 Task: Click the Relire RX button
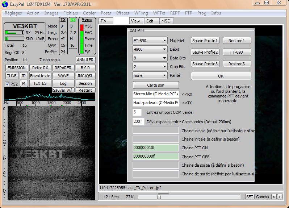coord(40,68)
